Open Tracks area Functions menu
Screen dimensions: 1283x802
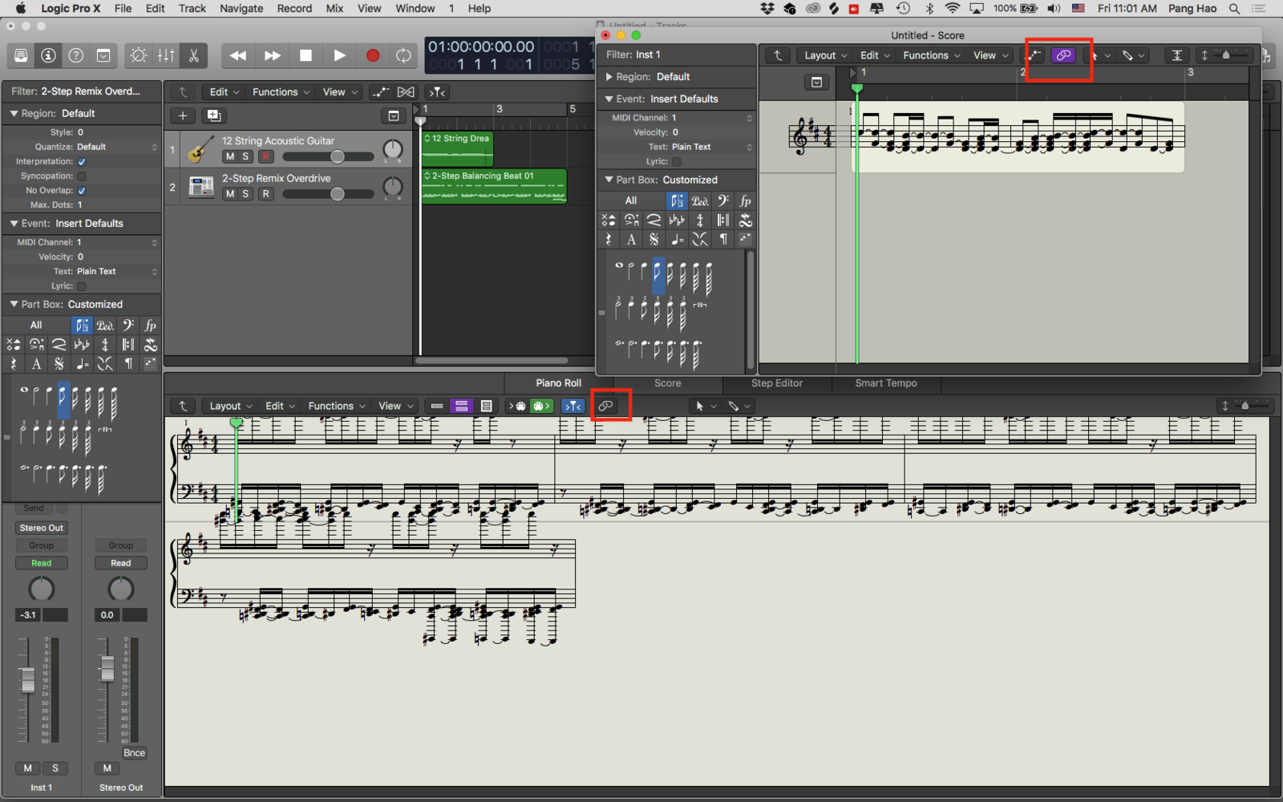(x=280, y=92)
